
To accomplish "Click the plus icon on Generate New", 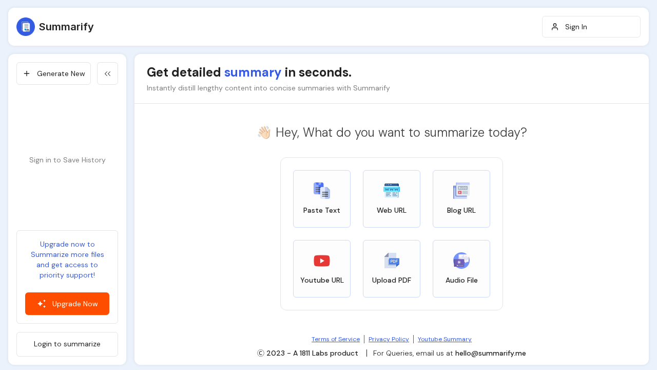I will (x=26, y=73).
